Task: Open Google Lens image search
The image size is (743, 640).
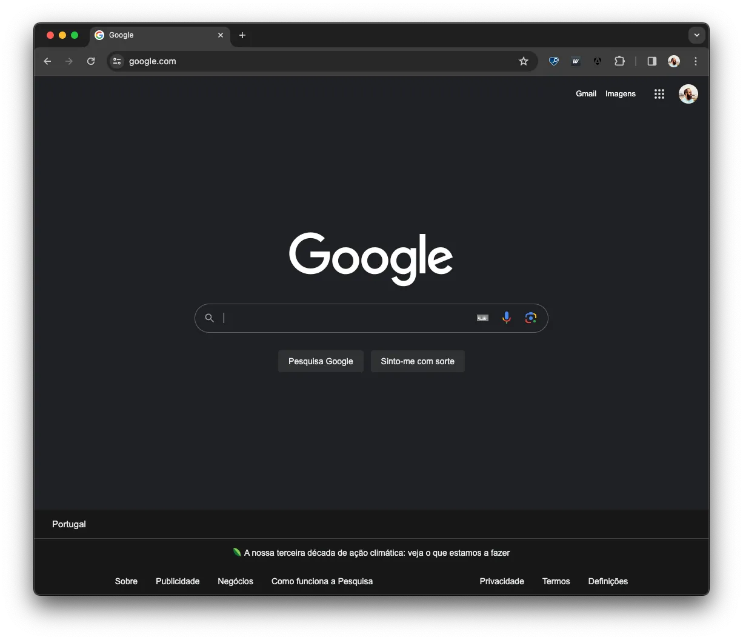Action: [531, 318]
